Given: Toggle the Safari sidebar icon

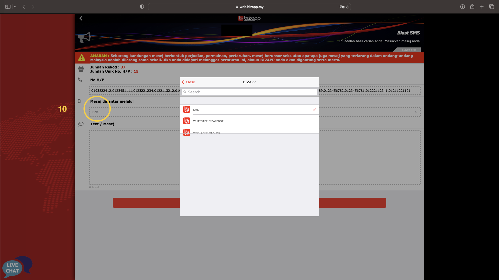Looking at the screenshot, I should pos(8,7).
